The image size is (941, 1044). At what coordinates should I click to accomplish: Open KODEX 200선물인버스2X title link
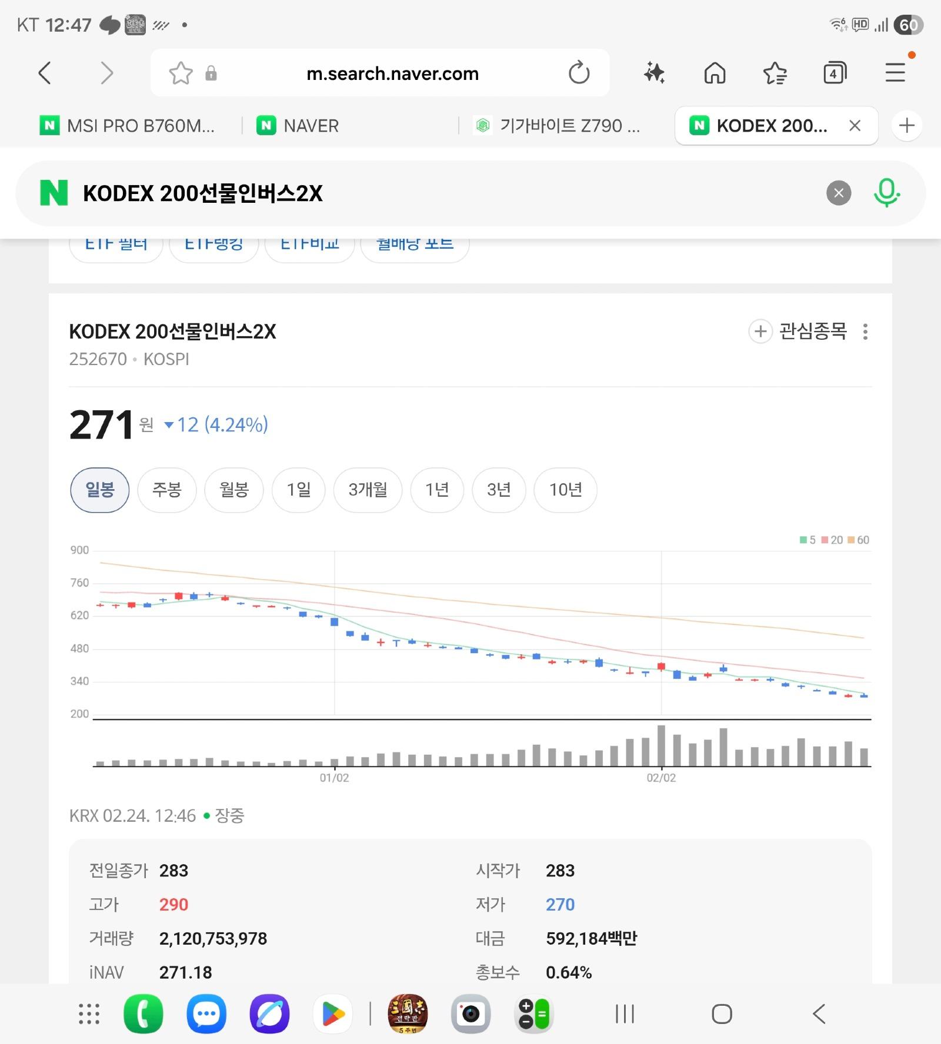[x=172, y=332]
